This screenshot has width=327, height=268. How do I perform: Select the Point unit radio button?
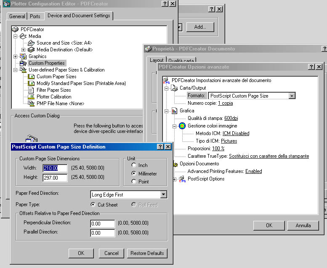134,181
